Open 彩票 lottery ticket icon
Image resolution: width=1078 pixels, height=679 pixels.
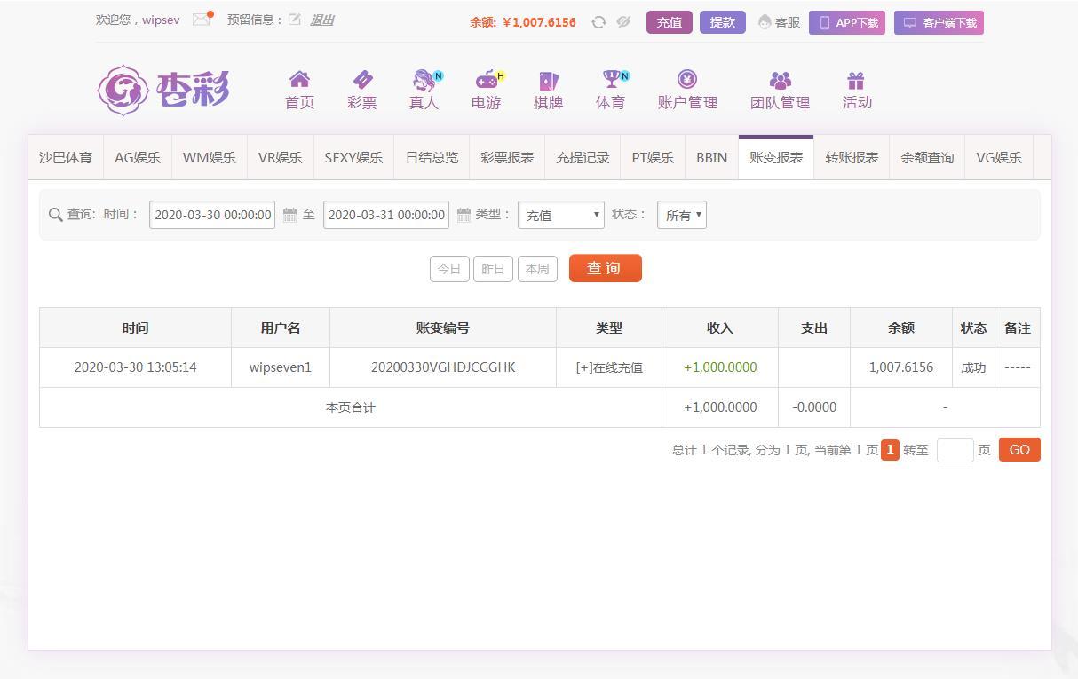[x=362, y=79]
